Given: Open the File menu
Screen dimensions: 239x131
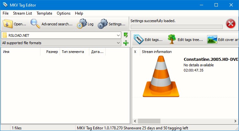Looking at the screenshot, I should coord(6,13).
